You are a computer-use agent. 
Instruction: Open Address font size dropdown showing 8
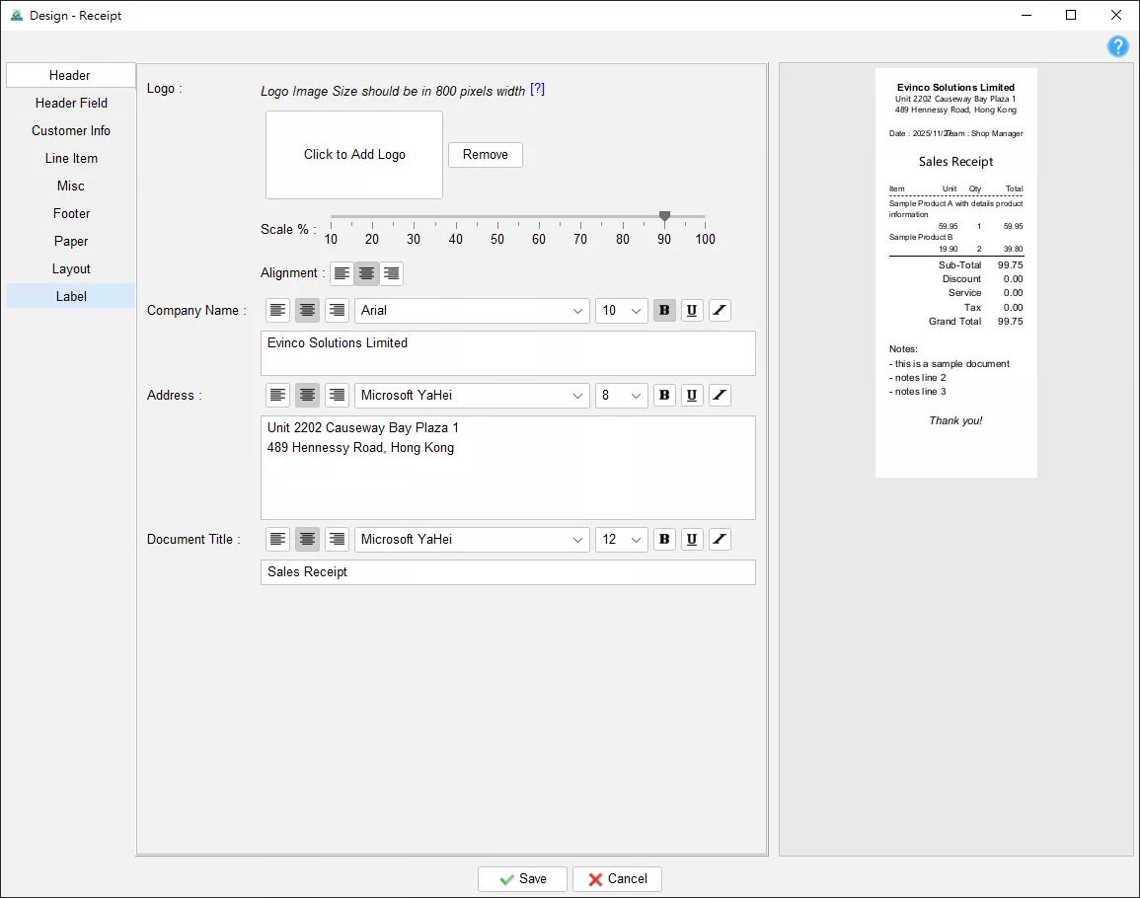coord(622,396)
